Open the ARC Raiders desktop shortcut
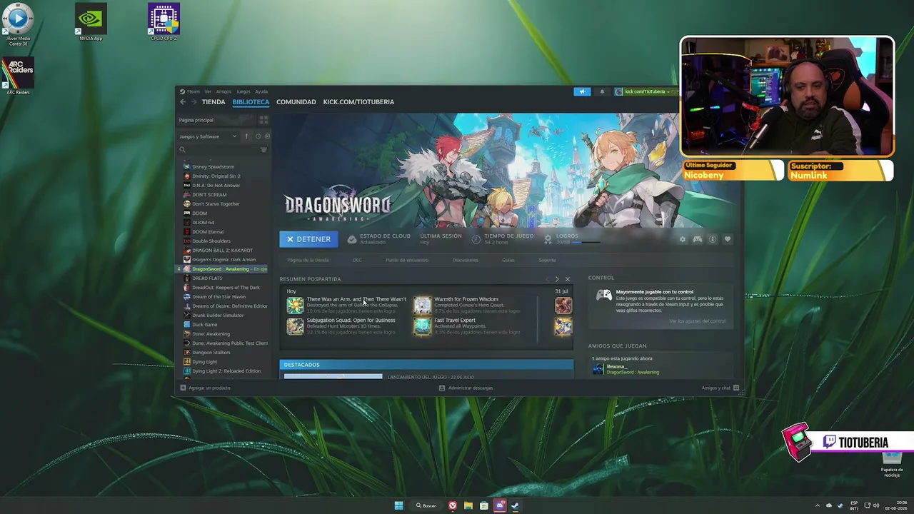 [x=18, y=76]
